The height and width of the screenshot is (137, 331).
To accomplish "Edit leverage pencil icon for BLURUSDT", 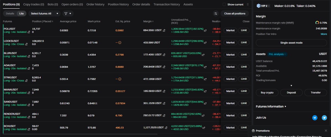I will pyautogui.click(x=29, y=56).
